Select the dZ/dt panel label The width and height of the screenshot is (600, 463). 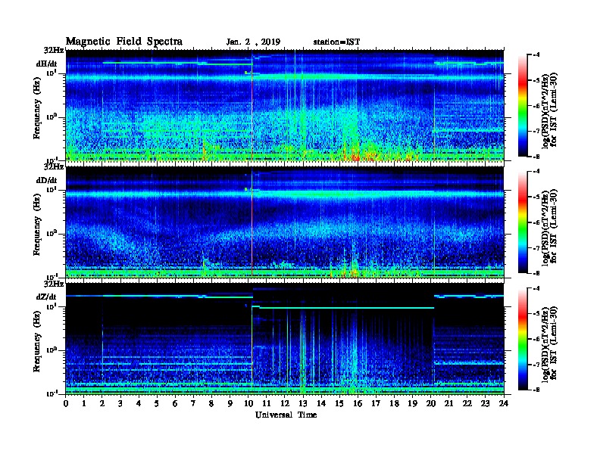click(47, 297)
